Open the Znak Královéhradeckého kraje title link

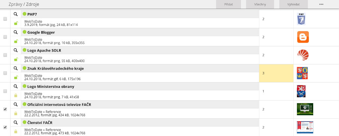[55, 68]
